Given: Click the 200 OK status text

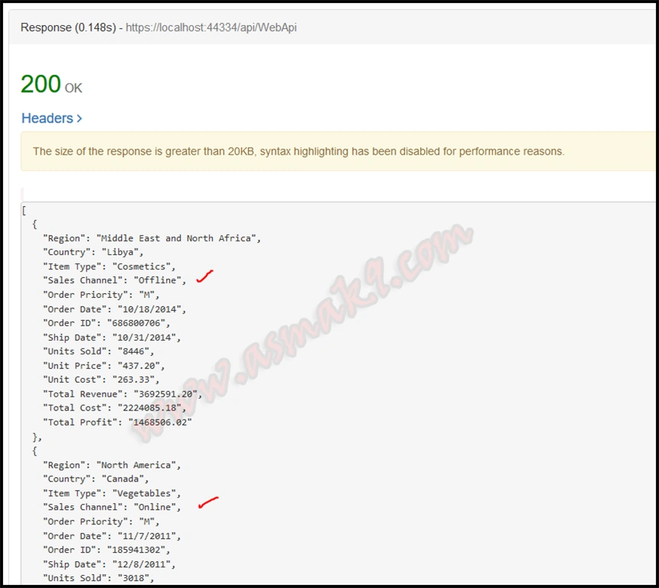Looking at the screenshot, I should [x=51, y=84].
